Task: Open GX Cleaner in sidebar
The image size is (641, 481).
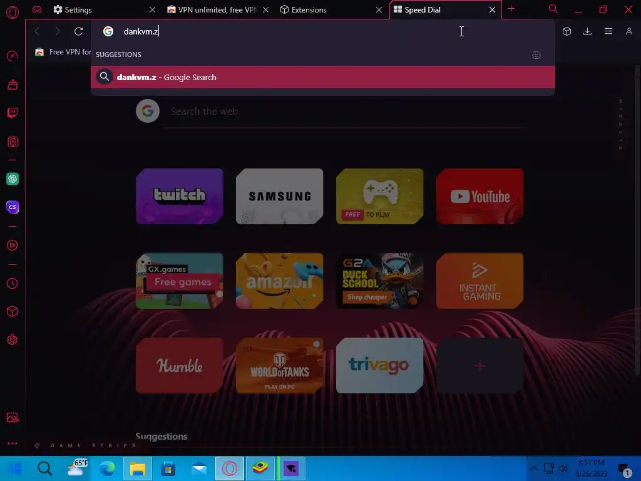Action: (x=13, y=85)
